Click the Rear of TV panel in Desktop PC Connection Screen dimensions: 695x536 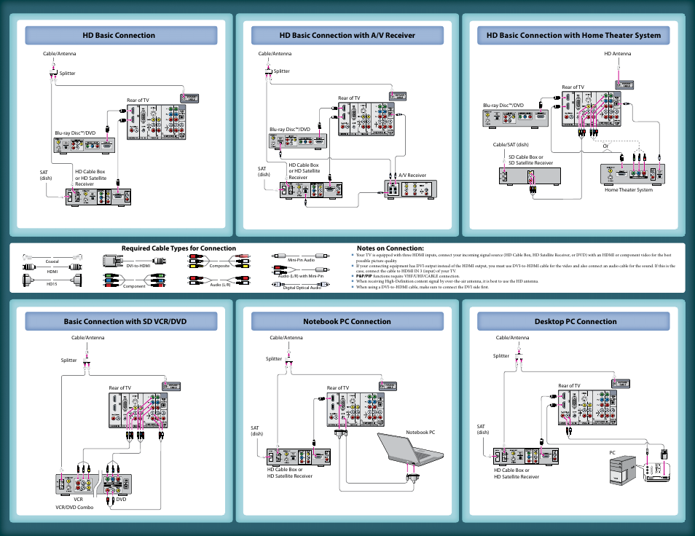(587, 408)
